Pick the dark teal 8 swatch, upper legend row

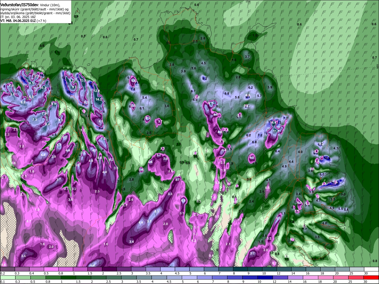tap(240, 269)
